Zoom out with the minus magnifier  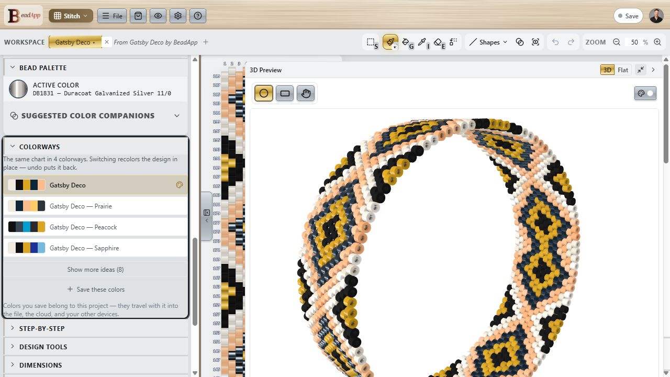tap(617, 42)
